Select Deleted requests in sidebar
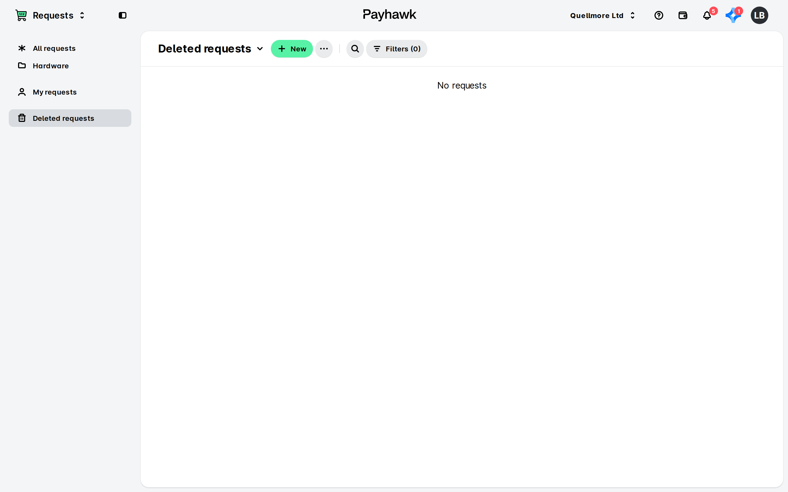Image resolution: width=788 pixels, height=492 pixels. [x=70, y=118]
